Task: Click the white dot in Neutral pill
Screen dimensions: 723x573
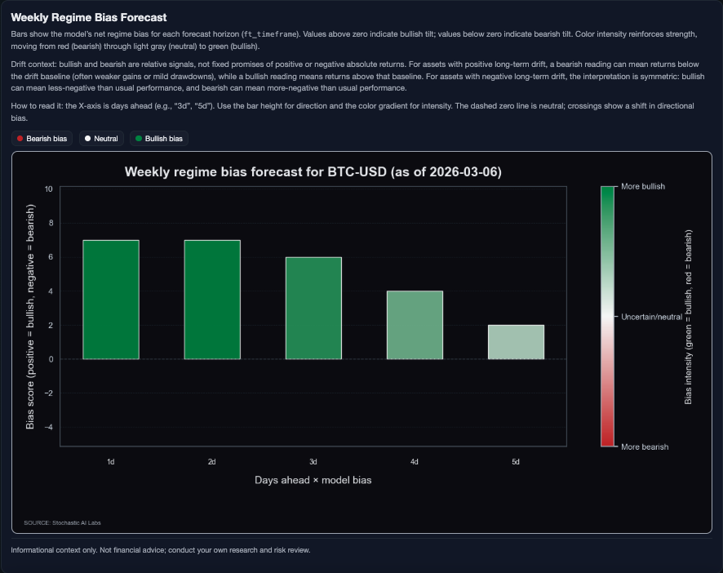Action: point(87,139)
